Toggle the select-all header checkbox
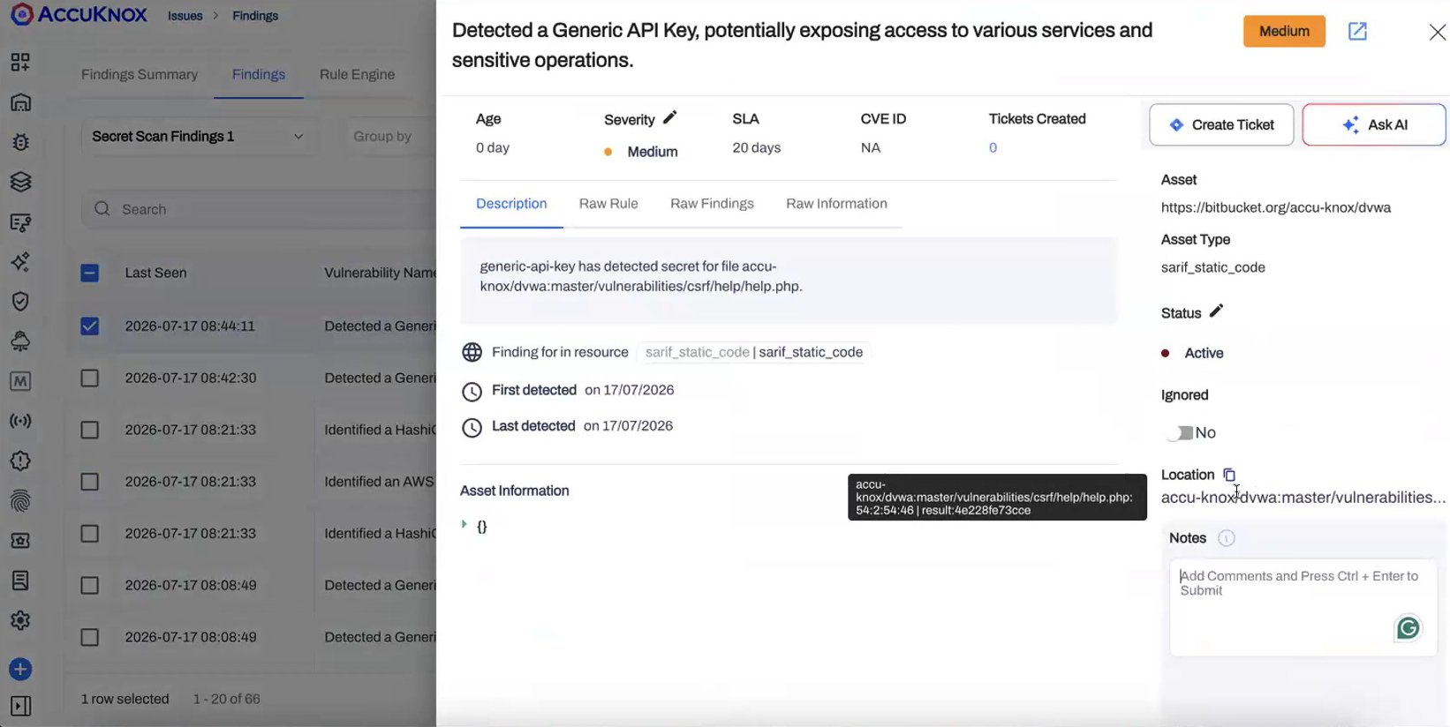 [x=89, y=273]
